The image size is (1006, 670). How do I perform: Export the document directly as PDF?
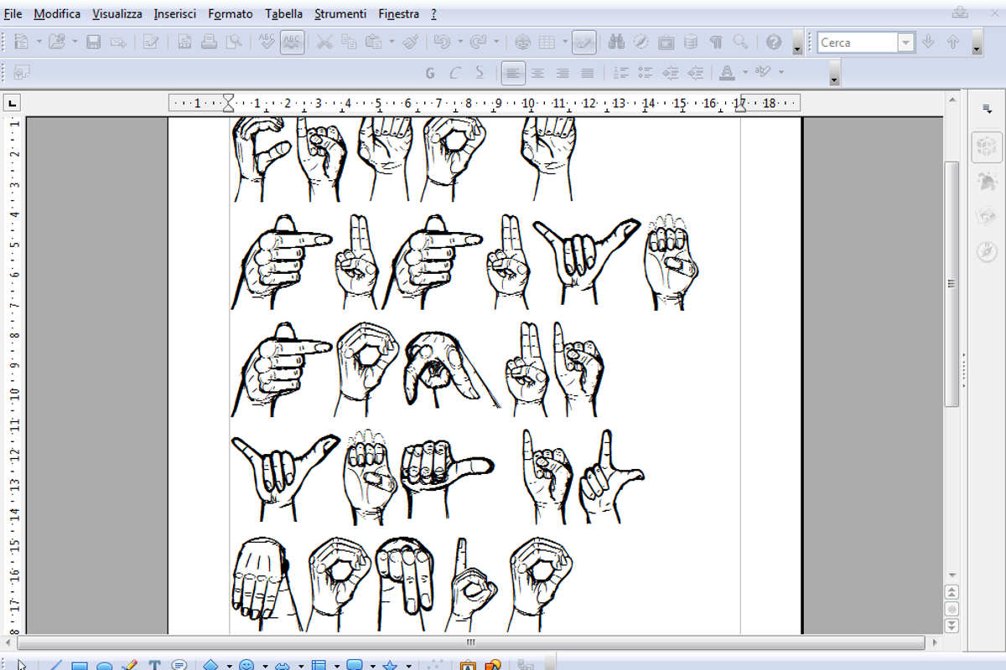pyautogui.click(x=183, y=42)
